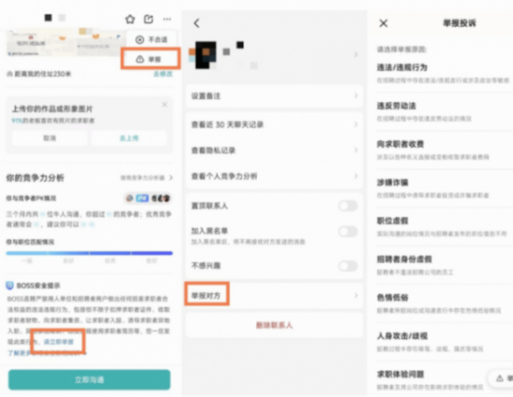Tap the red 删除联系人 button
This screenshot has height=397, width=513.
[x=272, y=325]
